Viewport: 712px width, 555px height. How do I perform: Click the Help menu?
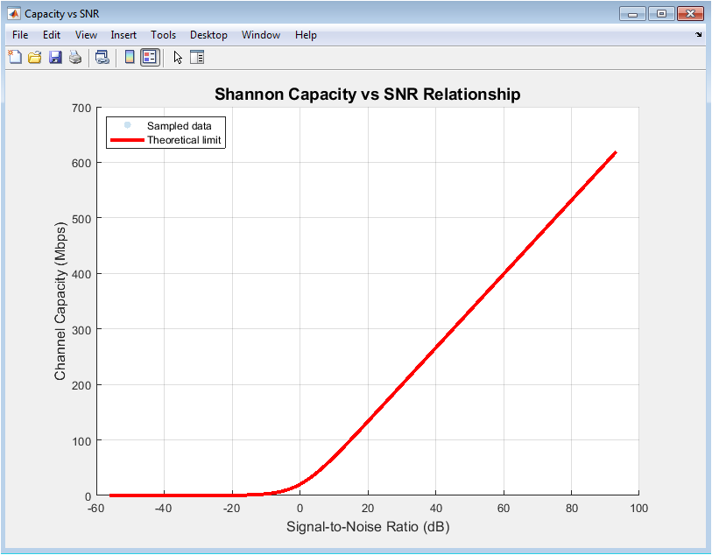click(x=306, y=35)
